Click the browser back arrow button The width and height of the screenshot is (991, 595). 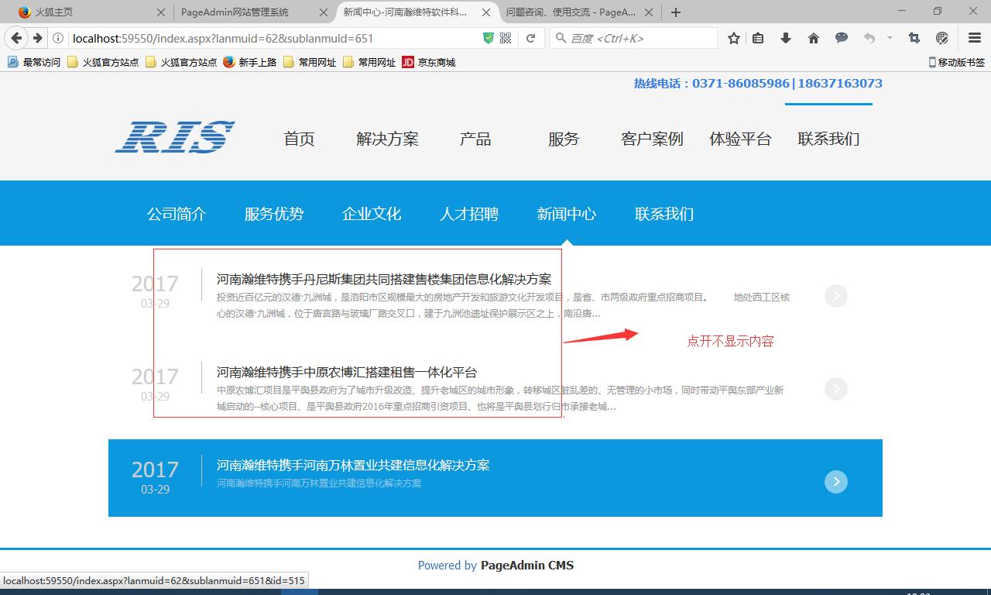16,38
